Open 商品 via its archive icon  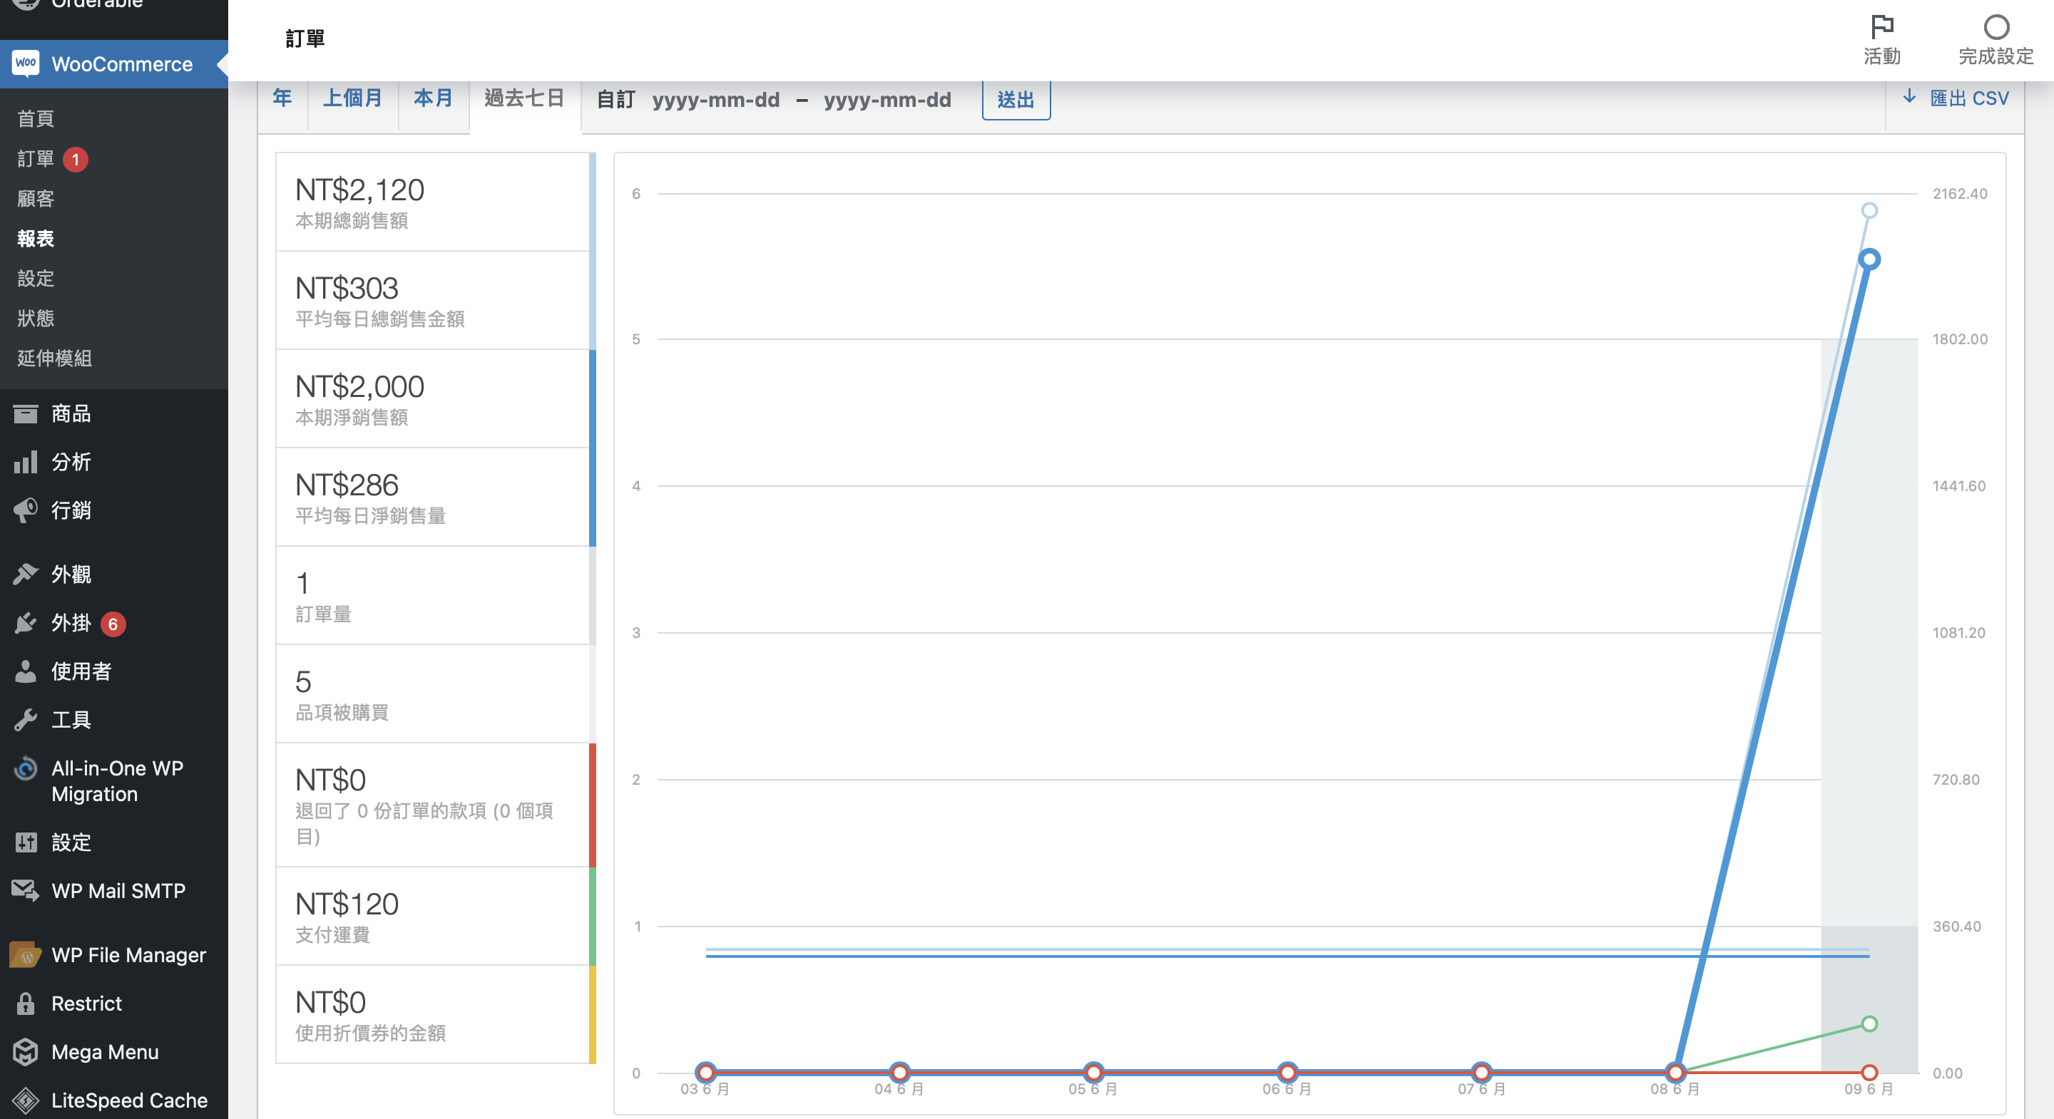point(26,413)
